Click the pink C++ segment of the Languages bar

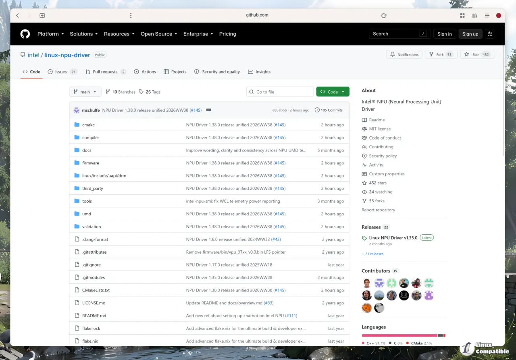pos(399,335)
